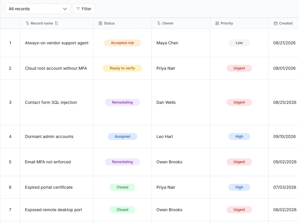Click owner Leo Hart

pos(165,136)
